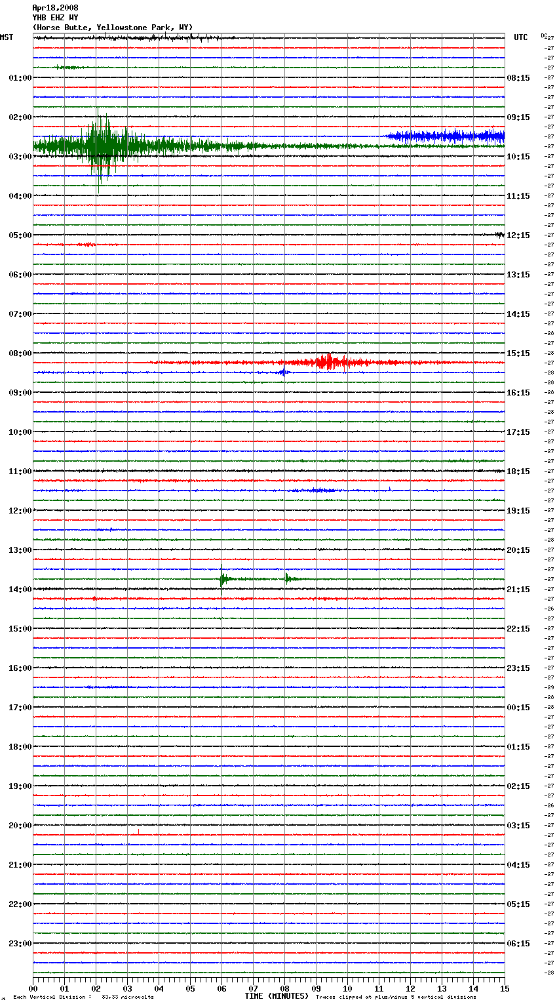557x1006 pixels.
Task: Click the Apr18,2008 date header
Action: [x=56, y=8]
